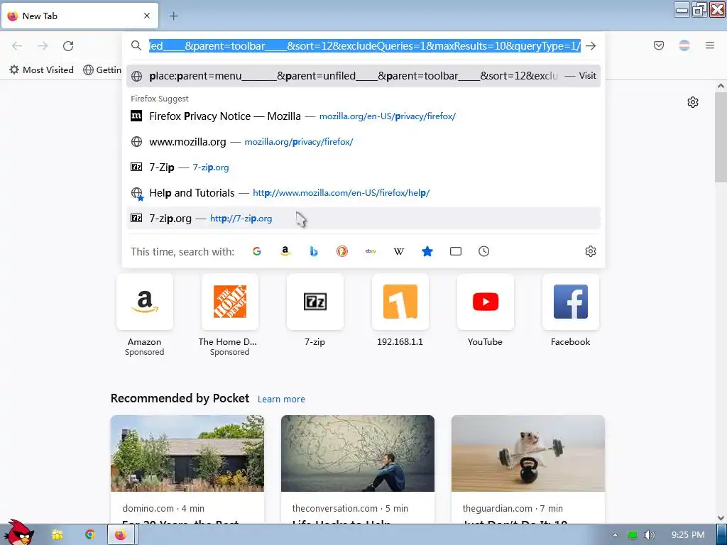727x545 pixels.
Task: Open the Firefox account avatar icon
Action: click(684, 45)
